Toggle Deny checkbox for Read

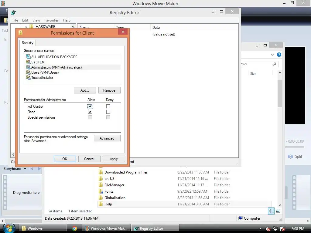click(x=108, y=112)
